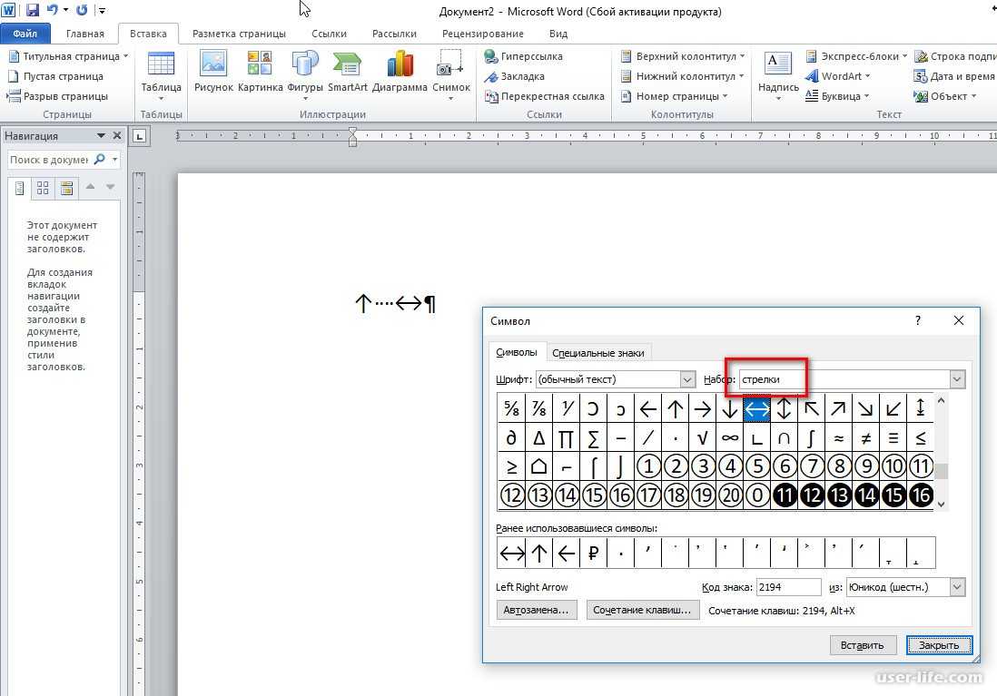Click the Save icon in quick access toolbar
Image resolution: width=997 pixels, height=696 pixels.
pos(32,10)
